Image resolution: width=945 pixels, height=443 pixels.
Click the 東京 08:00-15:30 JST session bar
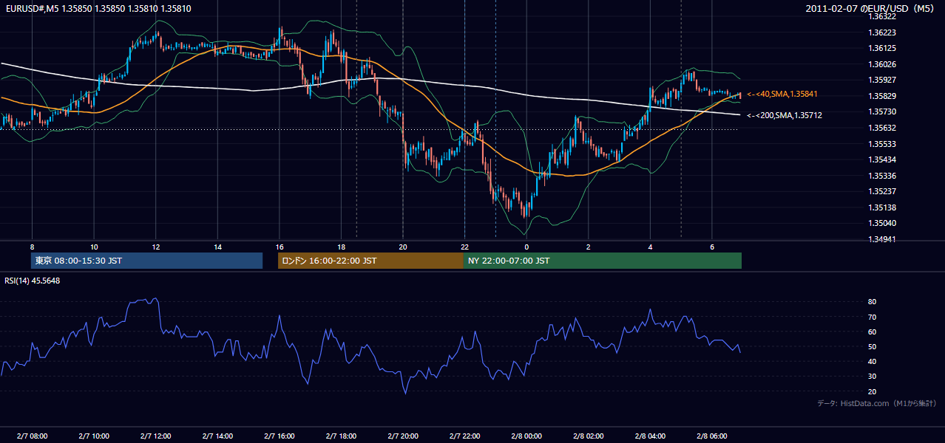(146, 261)
